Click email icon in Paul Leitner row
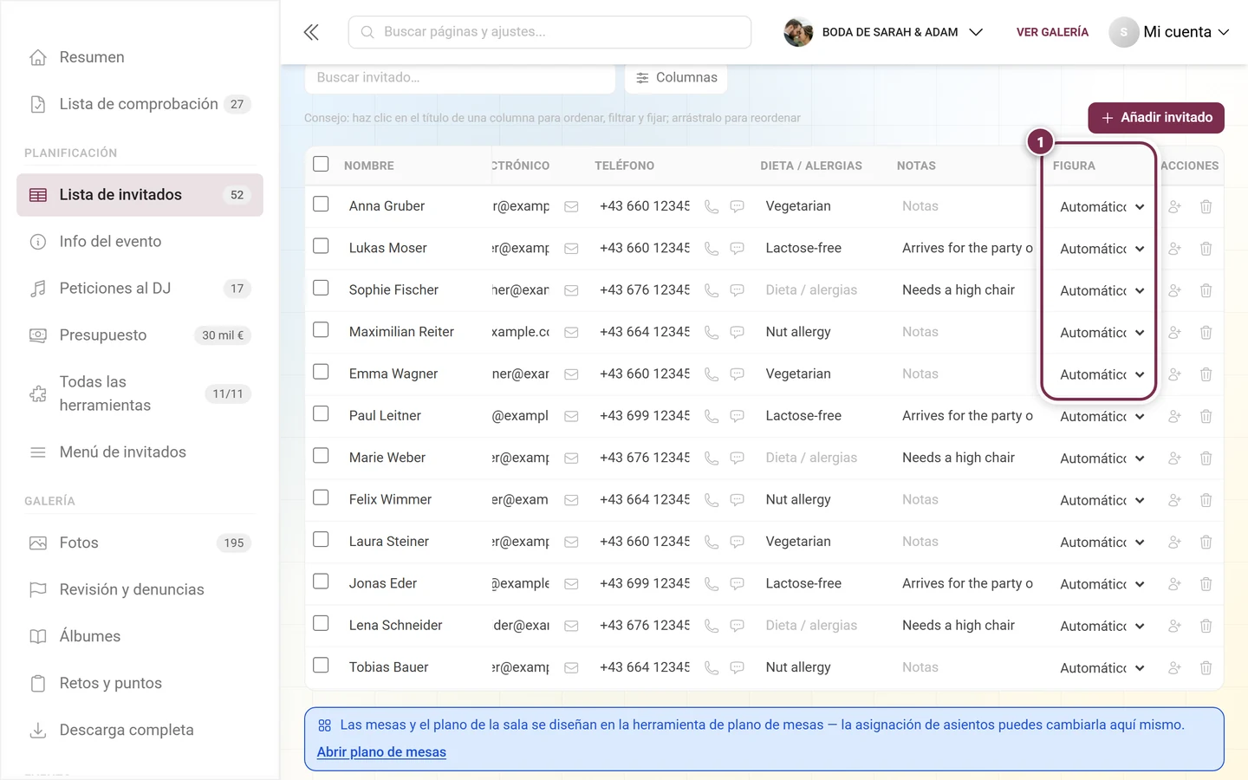 (571, 416)
